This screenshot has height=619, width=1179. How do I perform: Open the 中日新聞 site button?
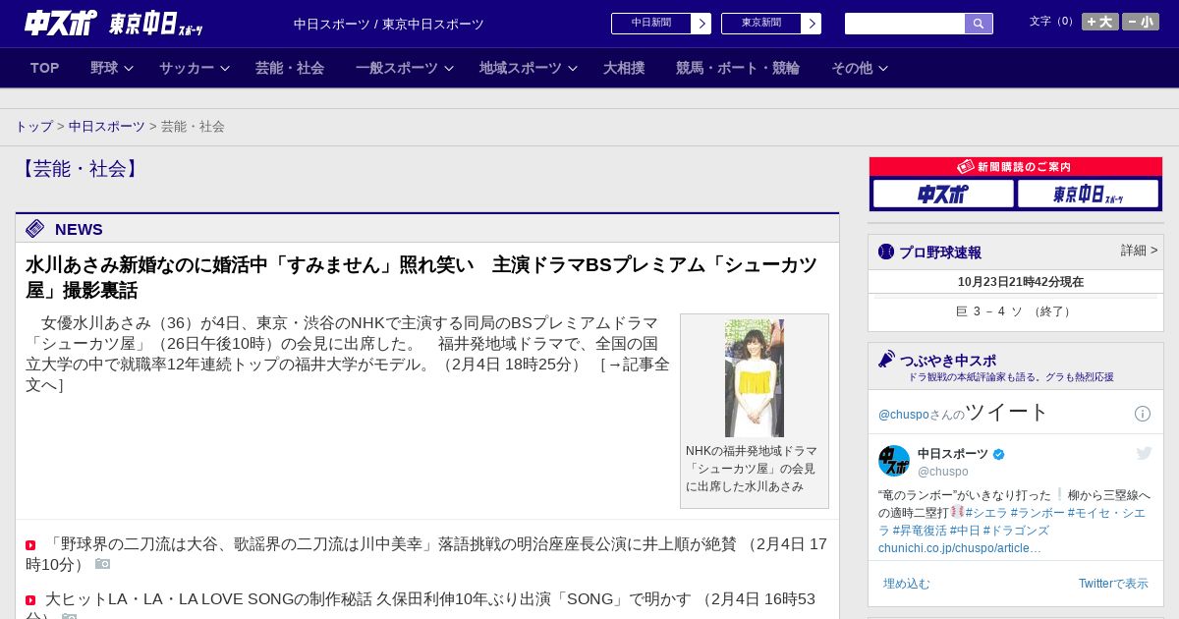tap(651, 24)
